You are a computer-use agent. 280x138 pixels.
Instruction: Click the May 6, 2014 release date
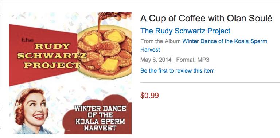[156, 60]
